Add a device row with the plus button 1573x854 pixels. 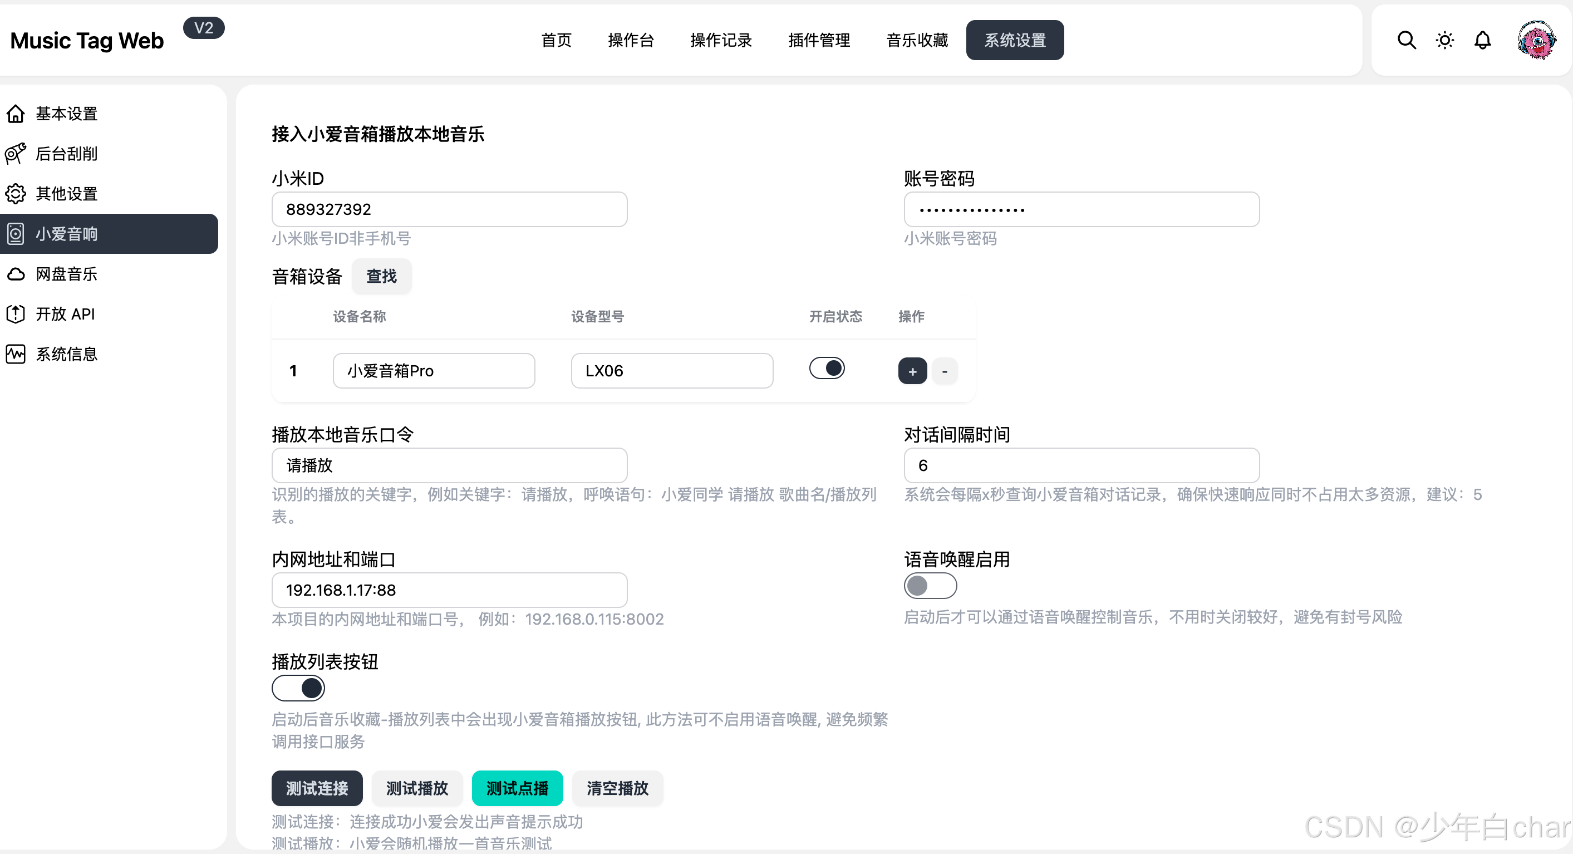click(912, 371)
